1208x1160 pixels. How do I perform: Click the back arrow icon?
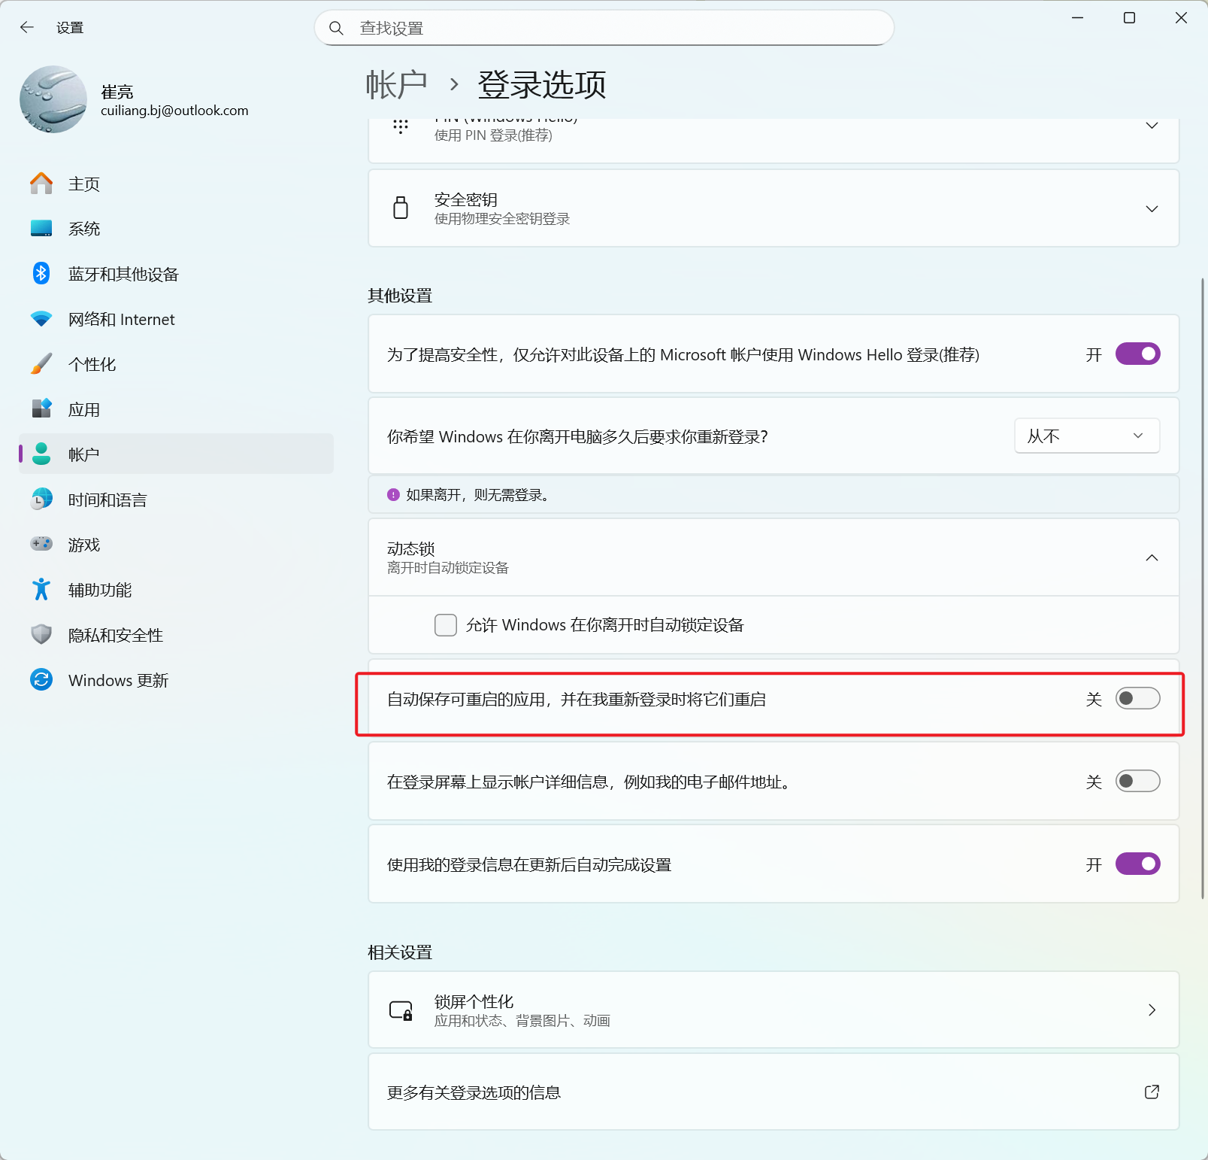click(27, 28)
